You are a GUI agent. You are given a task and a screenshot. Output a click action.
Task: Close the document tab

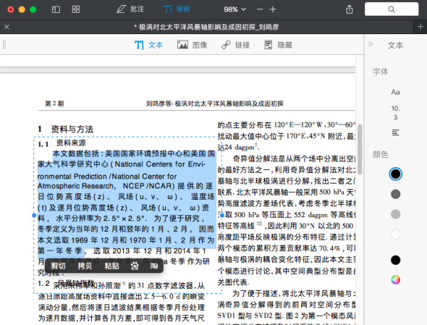coord(7,27)
